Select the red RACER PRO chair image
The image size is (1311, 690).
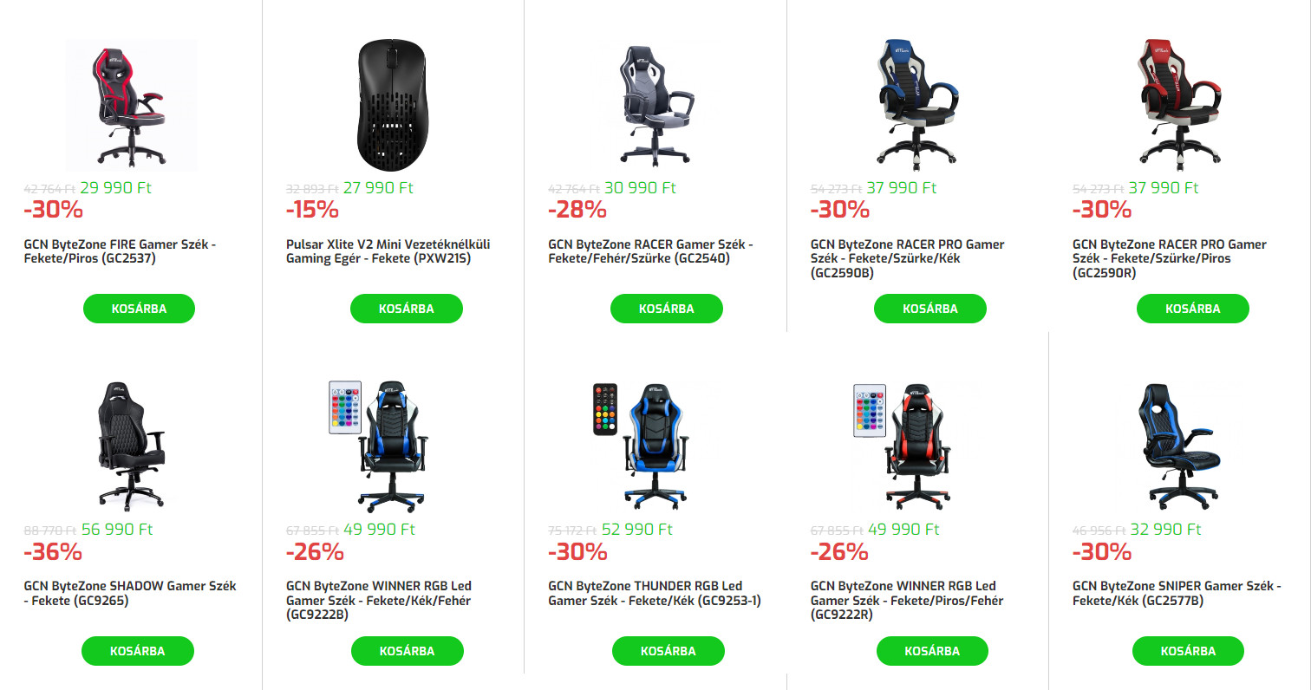1180,104
